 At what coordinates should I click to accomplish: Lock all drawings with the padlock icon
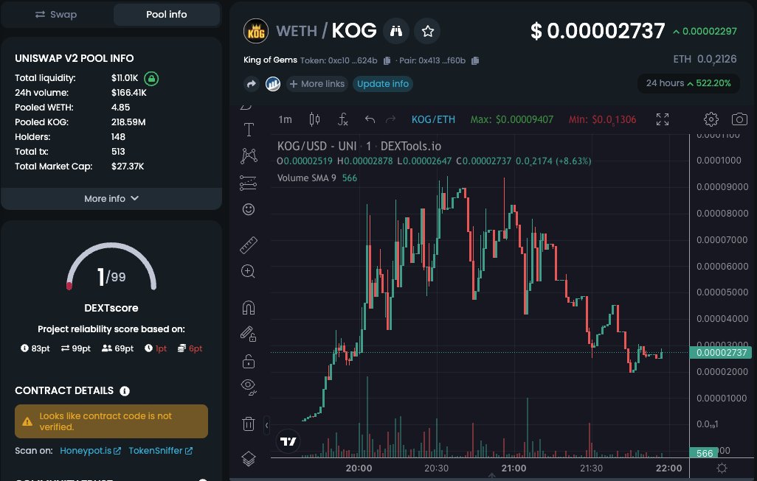248,360
